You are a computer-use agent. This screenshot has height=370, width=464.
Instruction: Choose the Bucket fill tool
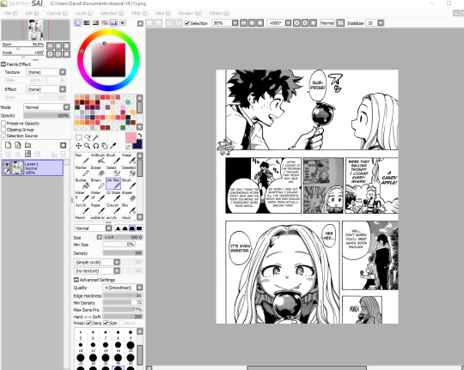point(82,184)
